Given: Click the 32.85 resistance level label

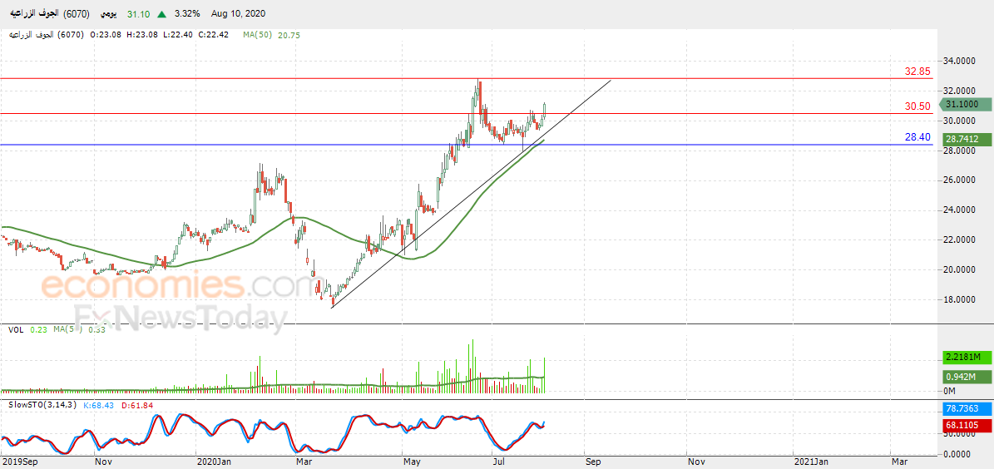Looking at the screenshot, I should point(917,72).
